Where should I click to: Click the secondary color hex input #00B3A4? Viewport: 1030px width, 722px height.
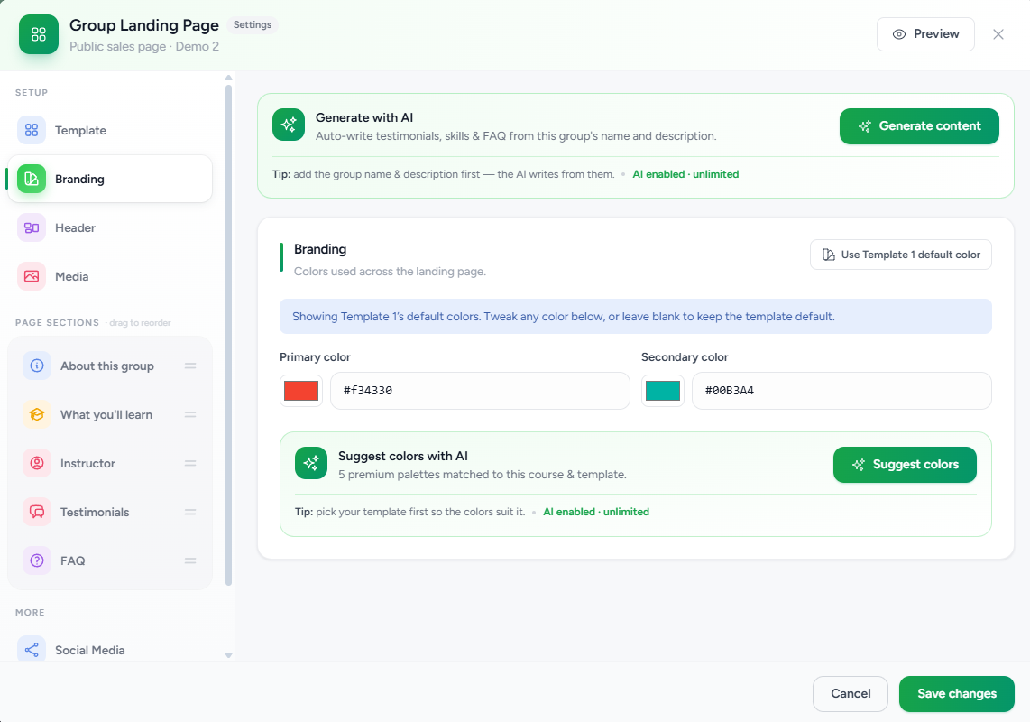[x=841, y=391]
